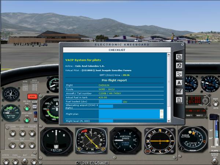Select the kneeboard checklist checkmark icon
The width and height of the screenshot is (220, 165).
[x=179, y=91]
